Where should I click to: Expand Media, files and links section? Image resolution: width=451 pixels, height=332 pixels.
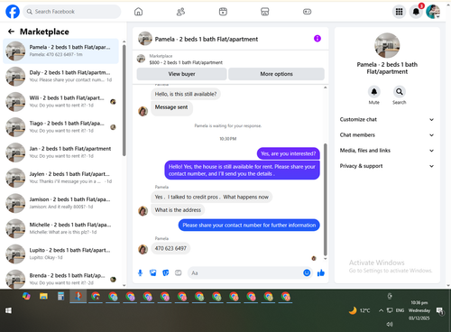(x=387, y=151)
